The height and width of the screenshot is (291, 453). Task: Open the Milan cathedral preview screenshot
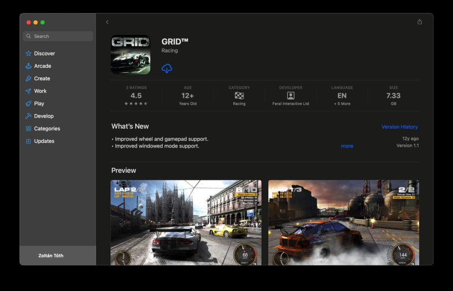point(186,223)
